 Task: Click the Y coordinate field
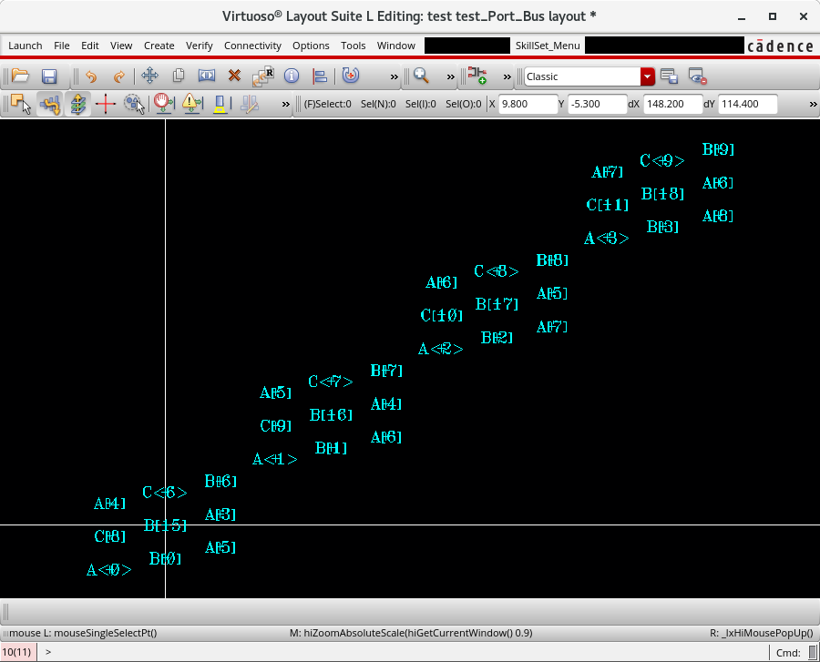click(597, 104)
